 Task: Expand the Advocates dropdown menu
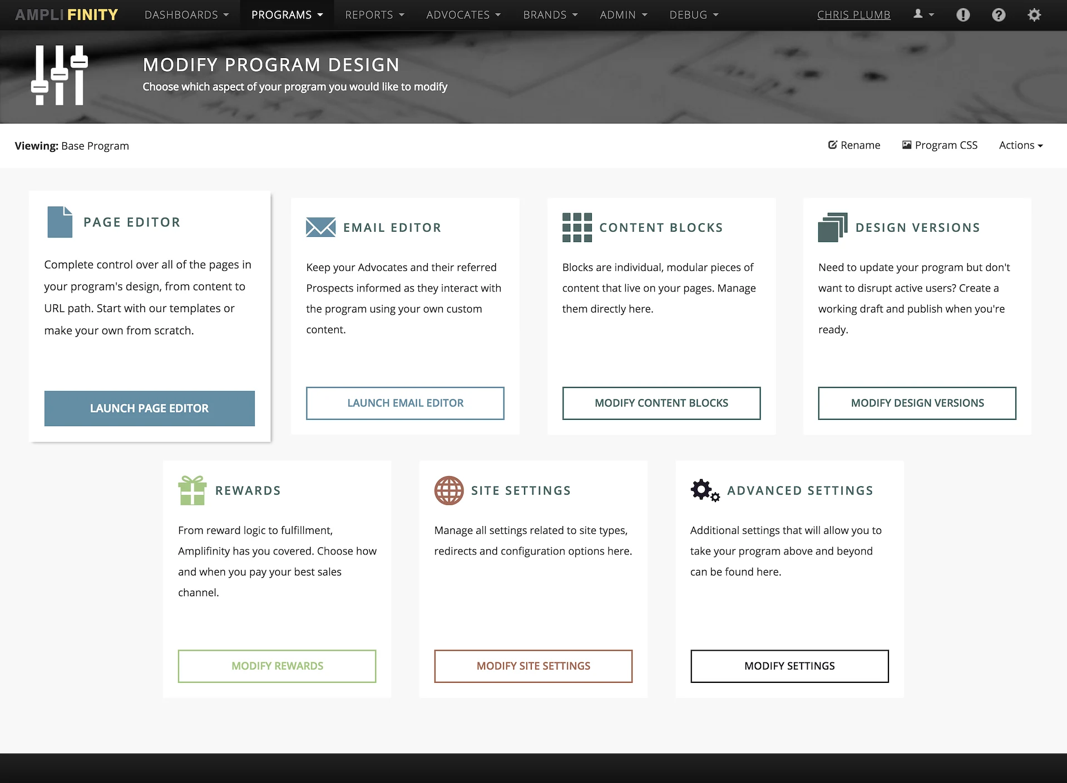coord(463,14)
